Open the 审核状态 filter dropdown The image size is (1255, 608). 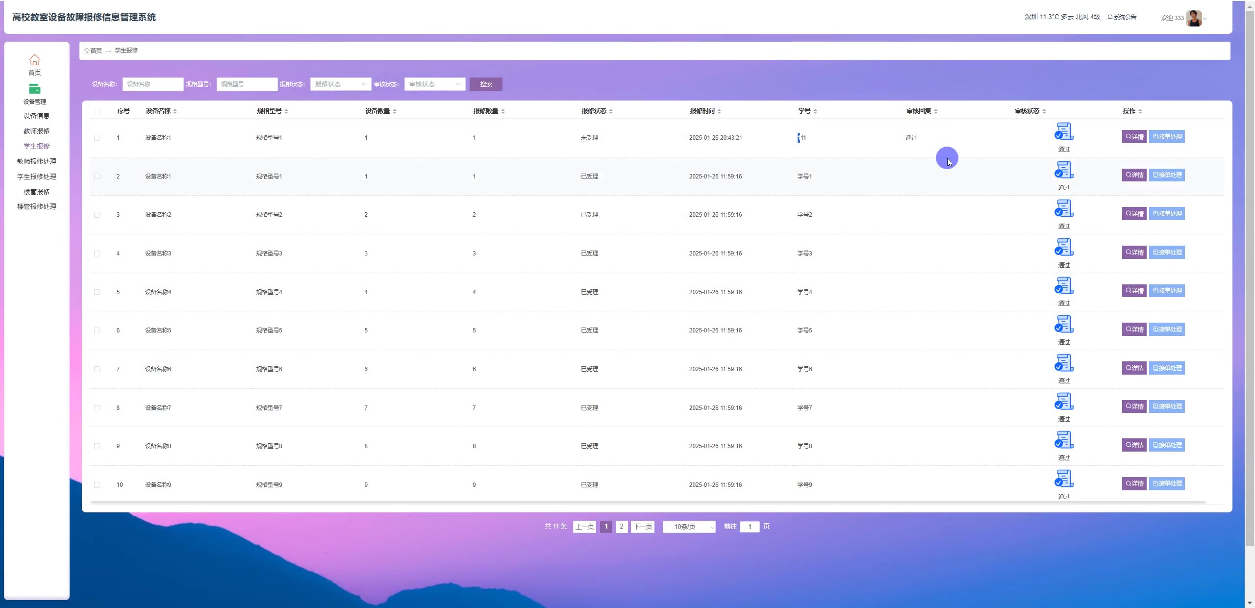(434, 84)
